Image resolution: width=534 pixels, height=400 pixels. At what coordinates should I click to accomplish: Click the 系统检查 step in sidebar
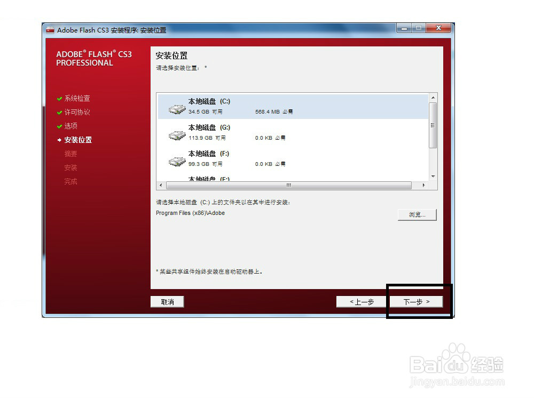[x=77, y=99]
